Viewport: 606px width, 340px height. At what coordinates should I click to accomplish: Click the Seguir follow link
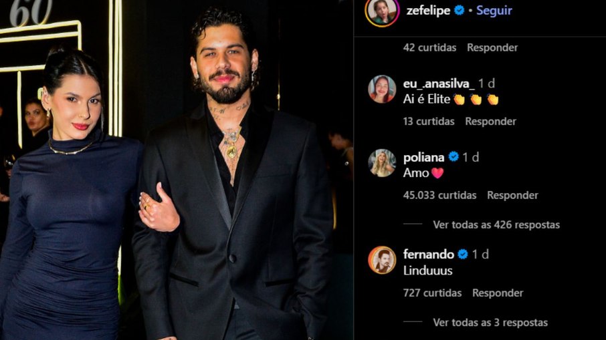(x=494, y=11)
